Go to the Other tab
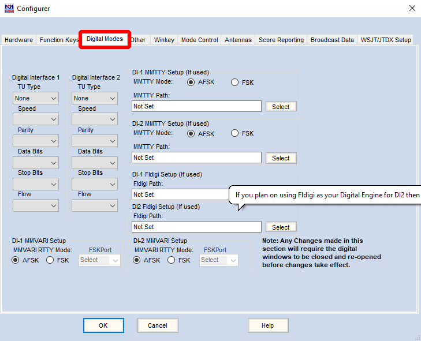 [x=138, y=40]
